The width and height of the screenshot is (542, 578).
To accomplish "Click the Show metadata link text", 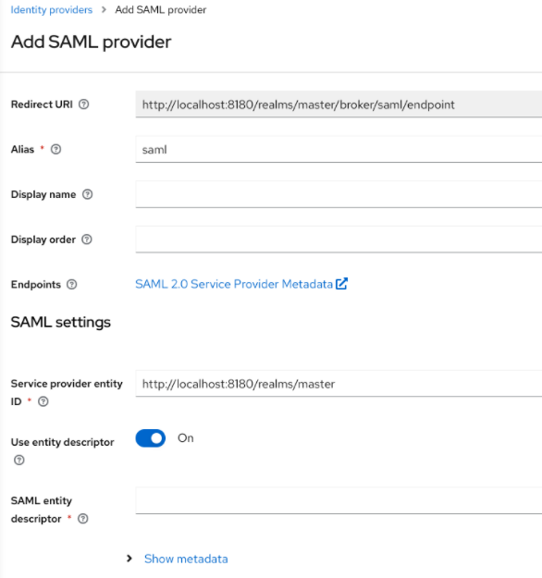I will (186, 559).
